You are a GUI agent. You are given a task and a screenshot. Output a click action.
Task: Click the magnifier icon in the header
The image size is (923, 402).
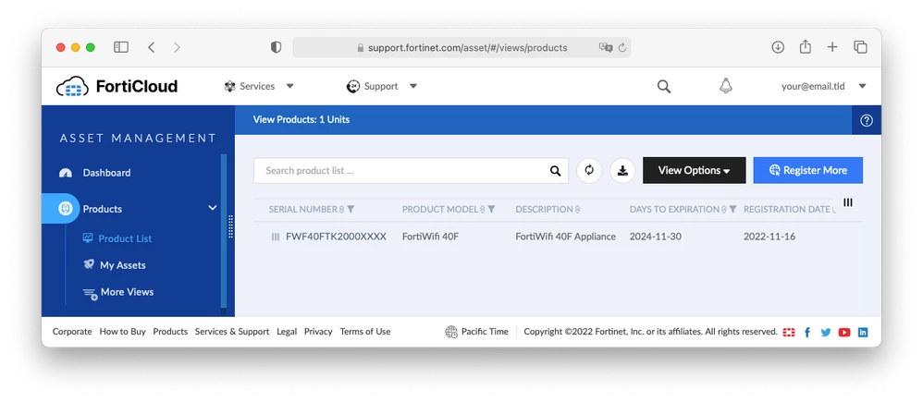point(664,87)
